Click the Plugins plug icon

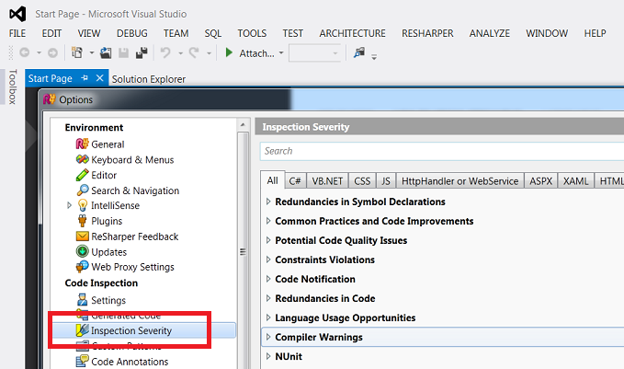[x=83, y=221]
